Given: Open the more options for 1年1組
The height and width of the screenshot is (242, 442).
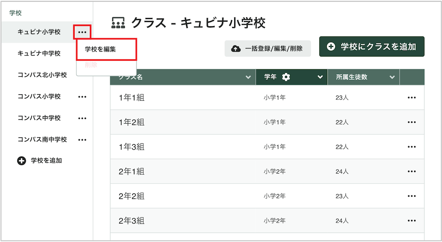Looking at the screenshot, I should click(x=411, y=98).
